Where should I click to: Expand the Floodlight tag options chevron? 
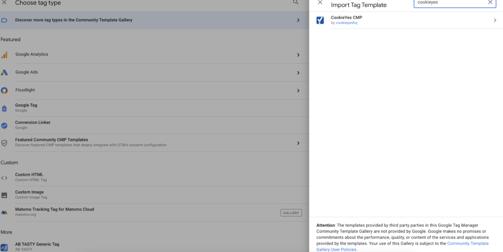coord(298,90)
